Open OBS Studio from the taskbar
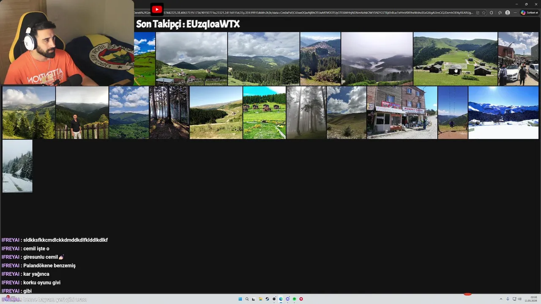Screen dimensions: 541x304 tap(274, 299)
